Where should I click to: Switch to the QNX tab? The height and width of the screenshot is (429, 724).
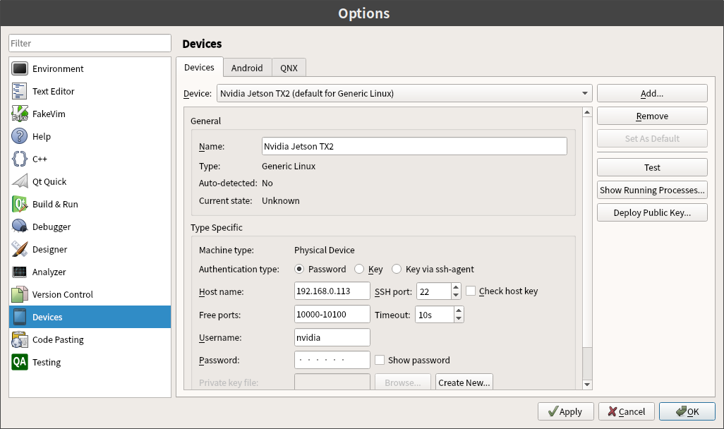pyautogui.click(x=289, y=68)
